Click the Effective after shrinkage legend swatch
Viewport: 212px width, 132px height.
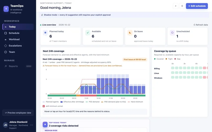tap(62, 102)
